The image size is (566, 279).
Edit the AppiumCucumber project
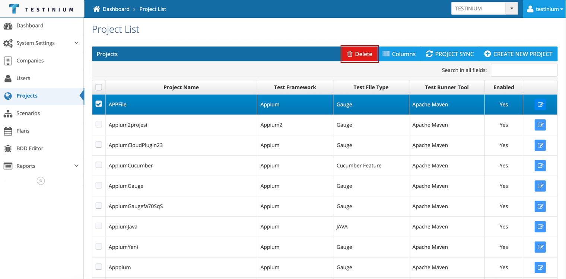click(x=540, y=166)
